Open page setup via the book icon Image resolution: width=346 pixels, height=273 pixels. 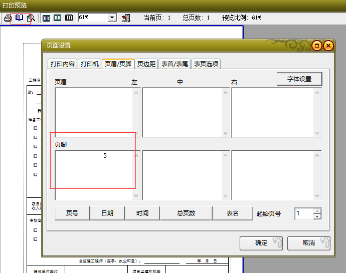point(19,18)
